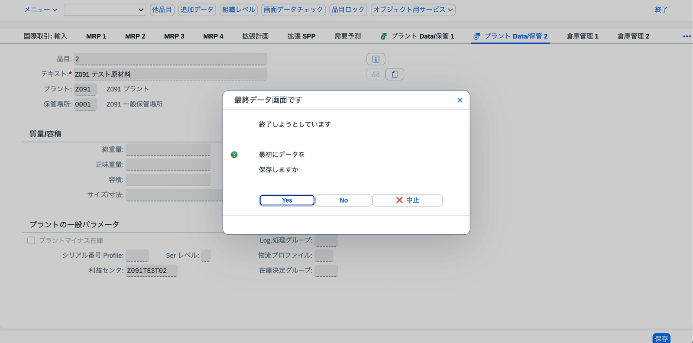Click the シリアル番号 Profile input field
Screen dimensions: 693x343
[137, 256]
